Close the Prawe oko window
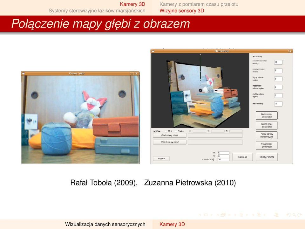The height and width of the screenshot is (229, 305). 136,73
